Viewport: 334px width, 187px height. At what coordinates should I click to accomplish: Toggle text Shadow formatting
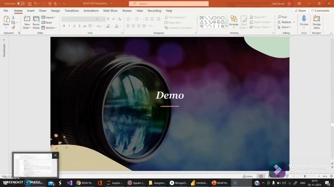pyautogui.click(x=79, y=26)
